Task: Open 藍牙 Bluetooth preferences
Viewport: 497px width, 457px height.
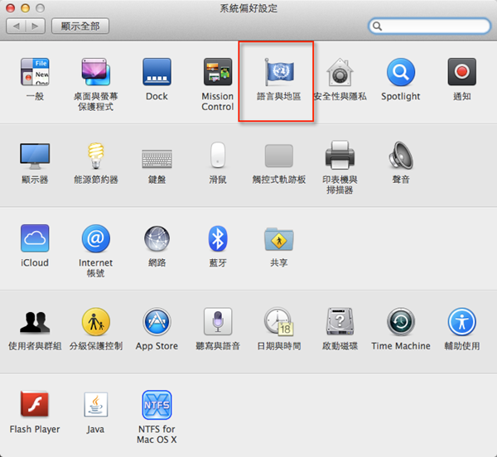Action: click(x=218, y=238)
